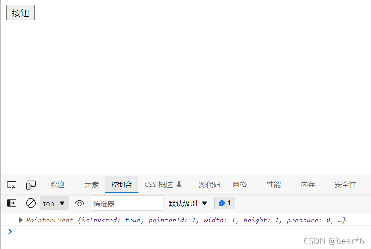Open the 内存 tab

pyautogui.click(x=308, y=184)
